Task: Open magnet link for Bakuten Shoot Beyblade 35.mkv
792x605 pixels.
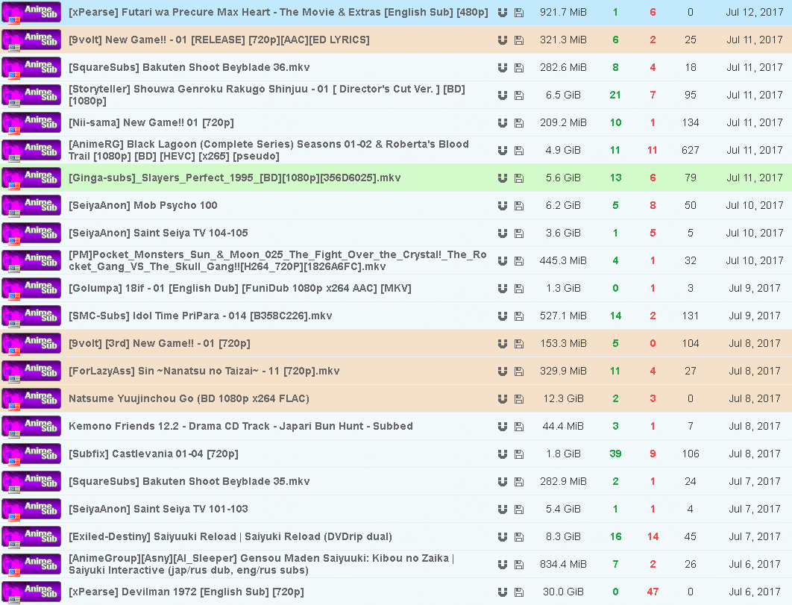Action: pos(502,482)
